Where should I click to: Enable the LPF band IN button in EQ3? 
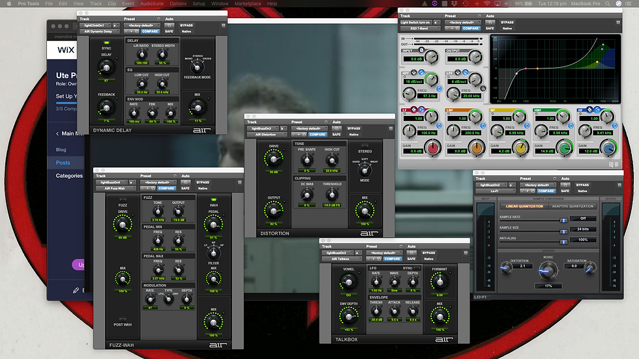click(483, 89)
